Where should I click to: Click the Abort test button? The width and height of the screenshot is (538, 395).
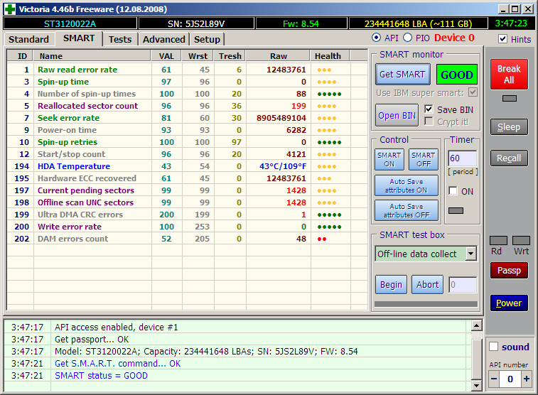pyautogui.click(x=428, y=285)
